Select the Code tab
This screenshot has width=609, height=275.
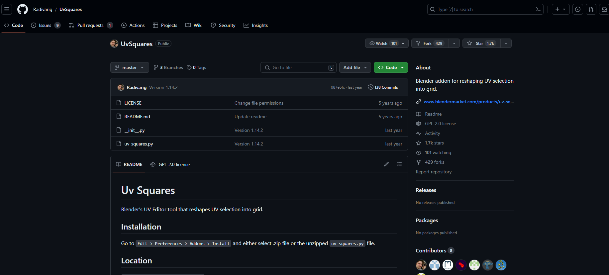14,25
